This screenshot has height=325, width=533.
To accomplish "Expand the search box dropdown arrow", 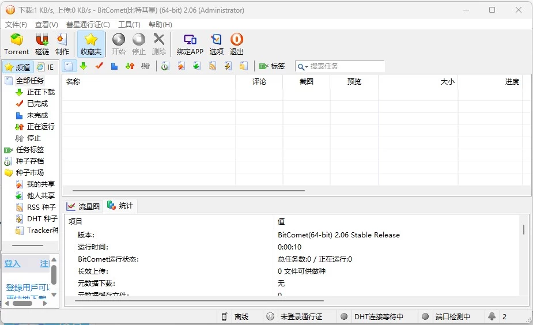I will pyautogui.click(x=306, y=67).
